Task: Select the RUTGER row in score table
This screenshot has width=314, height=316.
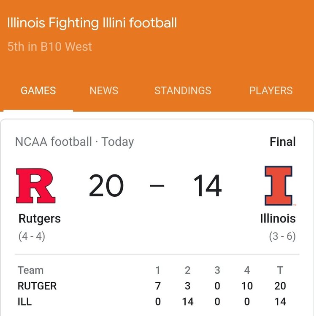Action: coord(37,286)
